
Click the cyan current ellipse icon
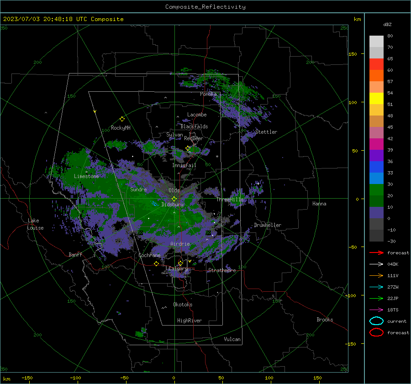point(376,321)
